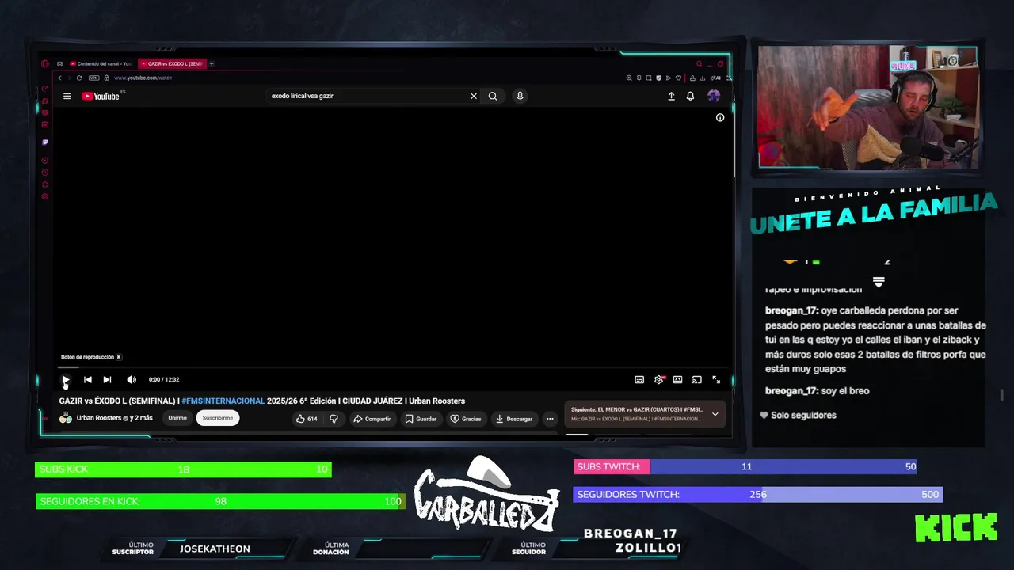Click the KICK logo overlay
The image size is (1014, 570).
[956, 528]
